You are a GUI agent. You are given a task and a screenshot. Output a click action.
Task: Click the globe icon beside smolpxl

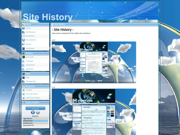coord(24,90)
